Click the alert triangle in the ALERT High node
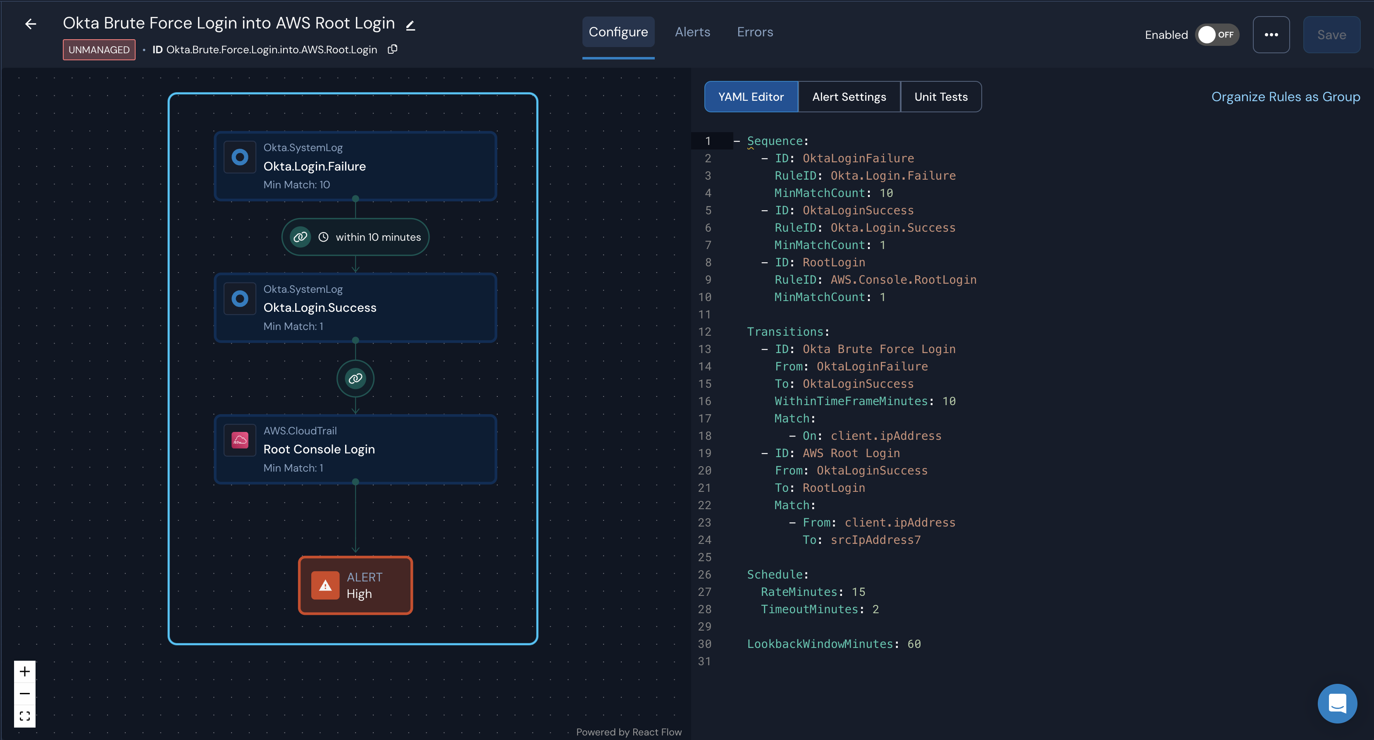The width and height of the screenshot is (1374, 740). (325, 585)
